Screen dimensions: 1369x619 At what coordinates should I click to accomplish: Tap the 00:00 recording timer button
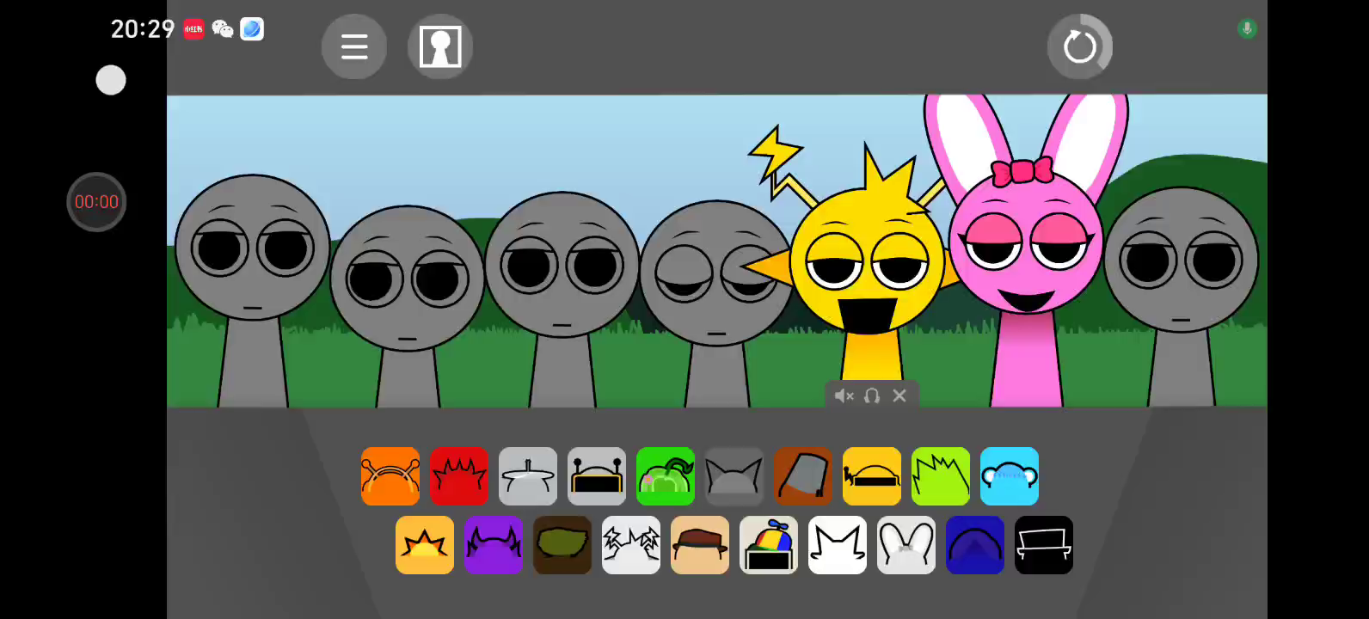[x=96, y=202]
